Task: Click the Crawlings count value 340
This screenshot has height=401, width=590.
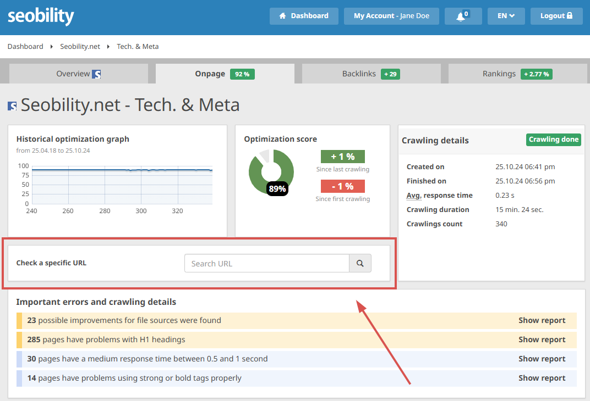Action: tap(501, 224)
